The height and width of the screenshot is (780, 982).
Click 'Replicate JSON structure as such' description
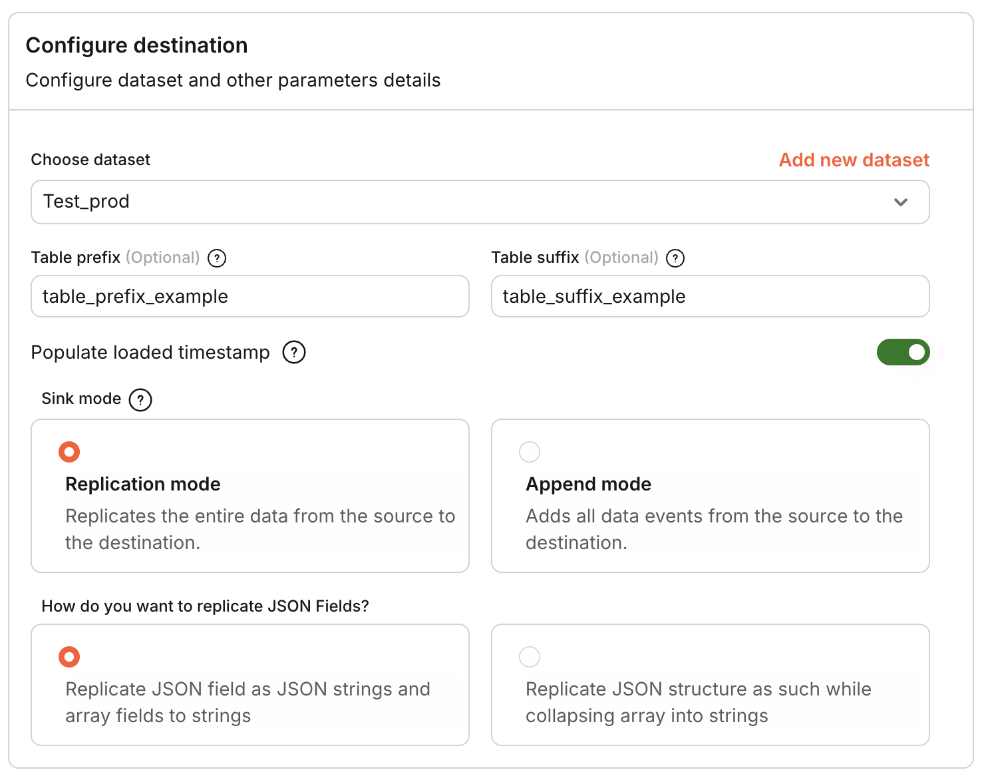(x=699, y=702)
